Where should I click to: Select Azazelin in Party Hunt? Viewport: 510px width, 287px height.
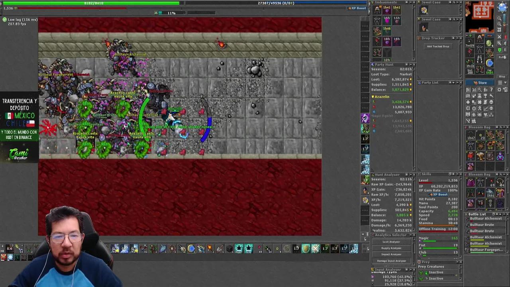point(382,97)
